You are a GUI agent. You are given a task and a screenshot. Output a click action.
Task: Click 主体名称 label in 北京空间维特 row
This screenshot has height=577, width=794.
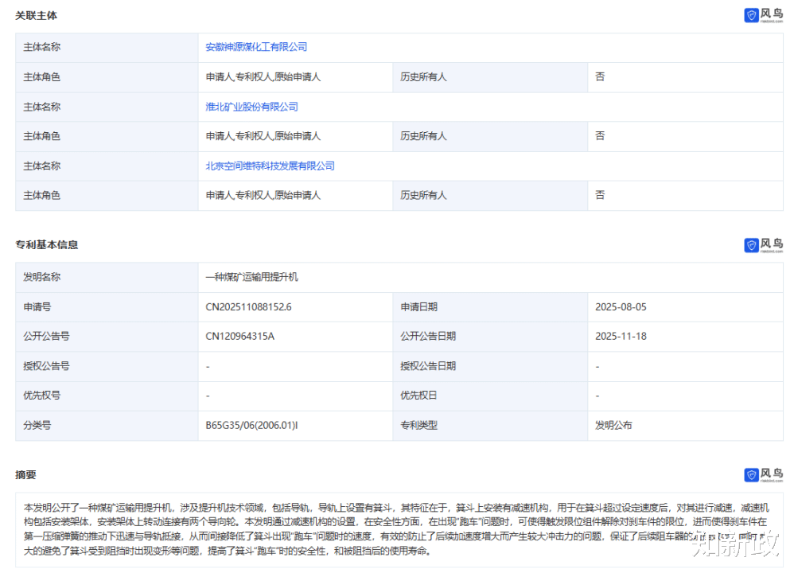coord(41,166)
